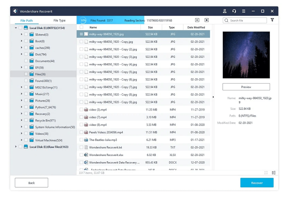
Task: Check the box for video (3).mp4
Action: (81, 110)
